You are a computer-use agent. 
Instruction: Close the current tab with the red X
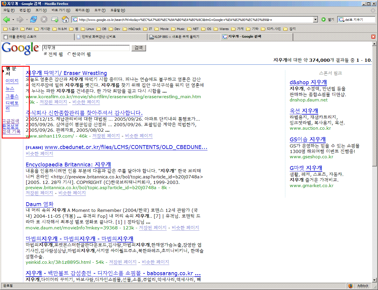click(x=373, y=37)
